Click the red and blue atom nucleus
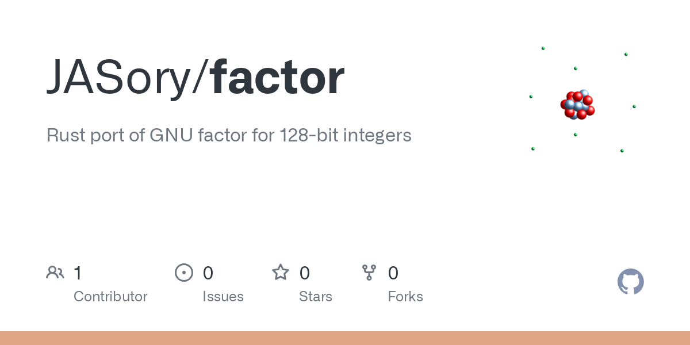This screenshot has width=690, height=345. (x=577, y=105)
